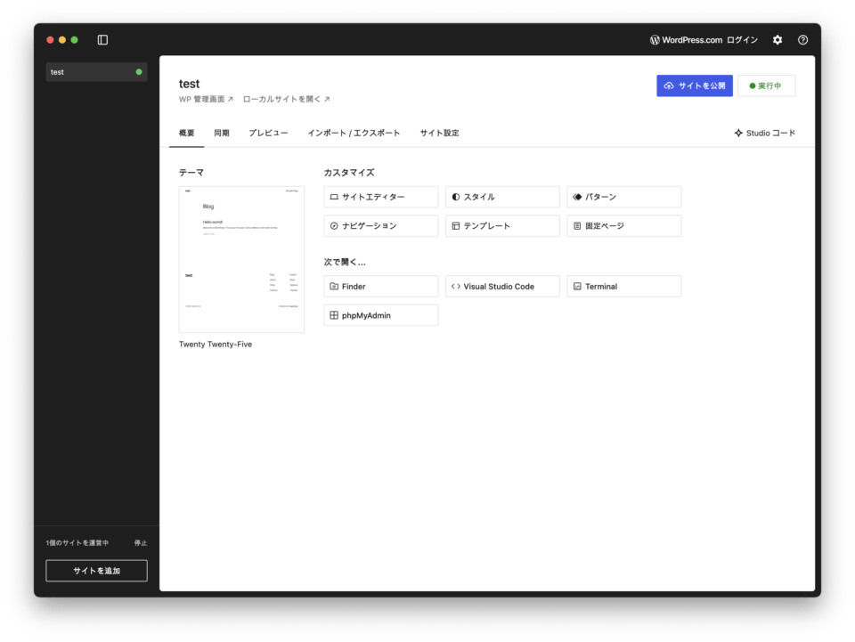The height and width of the screenshot is (642, 855).
Task: Click the Twenty Twenty-Five theme thumbnail
Action: (x=241, y=259)
